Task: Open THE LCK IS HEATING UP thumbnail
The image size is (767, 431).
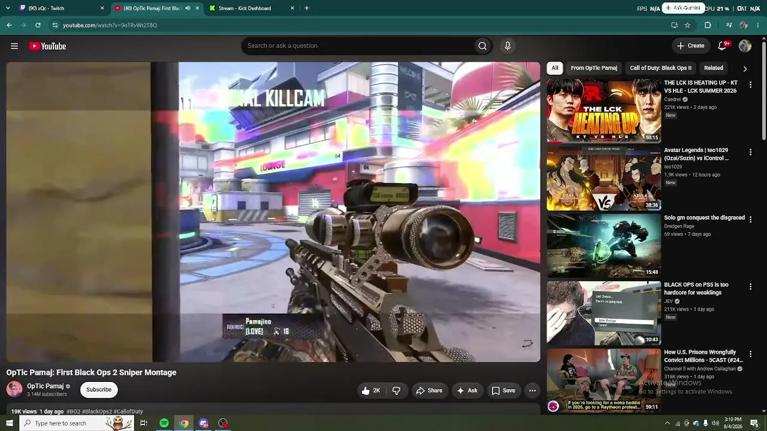Action: 604,111
